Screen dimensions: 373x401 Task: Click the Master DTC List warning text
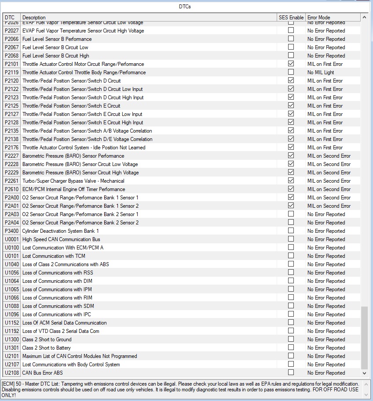pos(181,390)
